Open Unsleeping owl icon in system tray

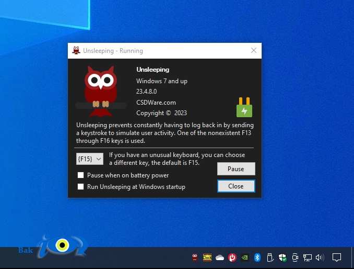(195, 257)
